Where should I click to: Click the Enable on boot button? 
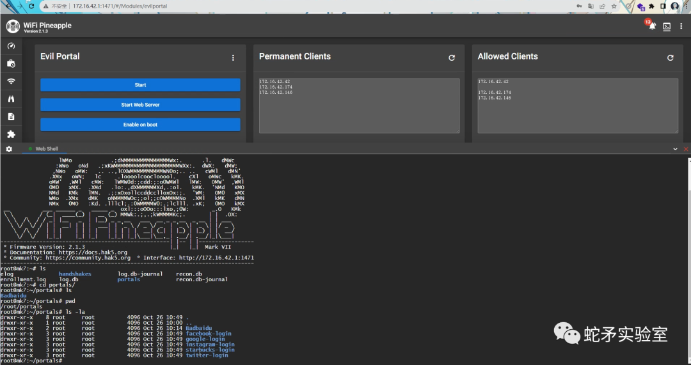(x=140, y=125)
